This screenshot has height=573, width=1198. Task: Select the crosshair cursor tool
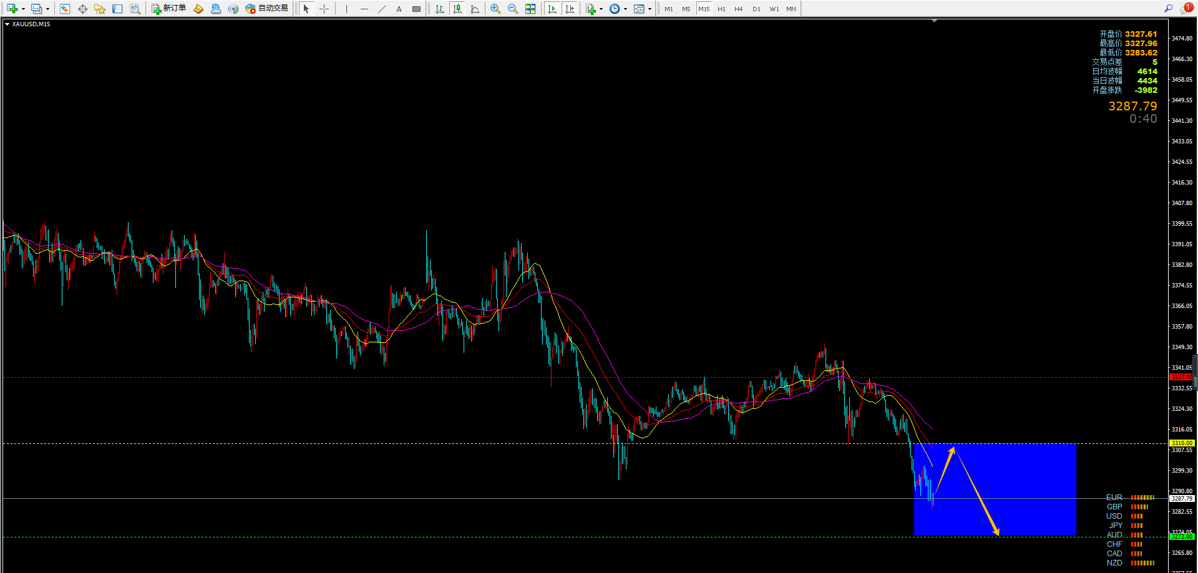click(x=324, y=9)
